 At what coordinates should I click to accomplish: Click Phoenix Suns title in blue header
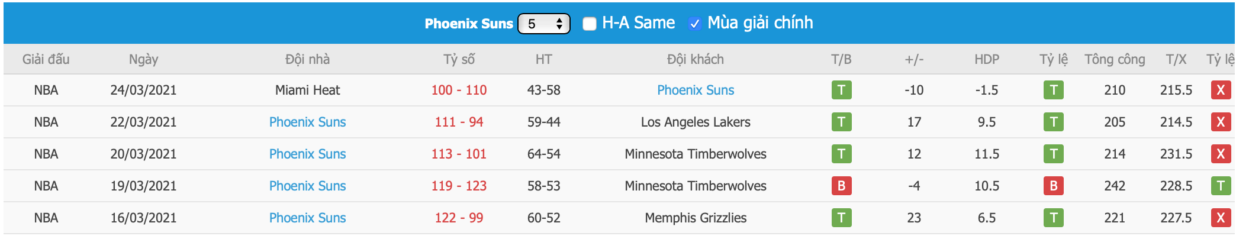point(469,24)
